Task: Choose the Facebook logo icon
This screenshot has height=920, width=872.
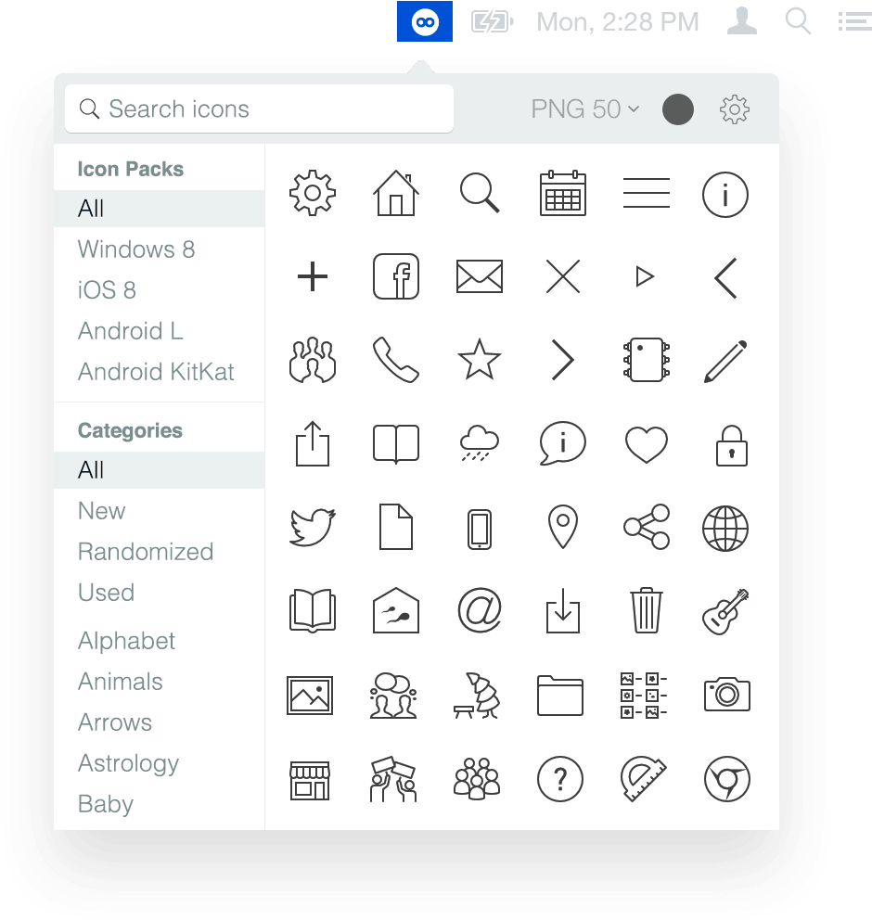Action: [x=396, y=276]
